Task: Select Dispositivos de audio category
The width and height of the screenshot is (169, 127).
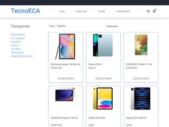Action: tap(22, 56)
